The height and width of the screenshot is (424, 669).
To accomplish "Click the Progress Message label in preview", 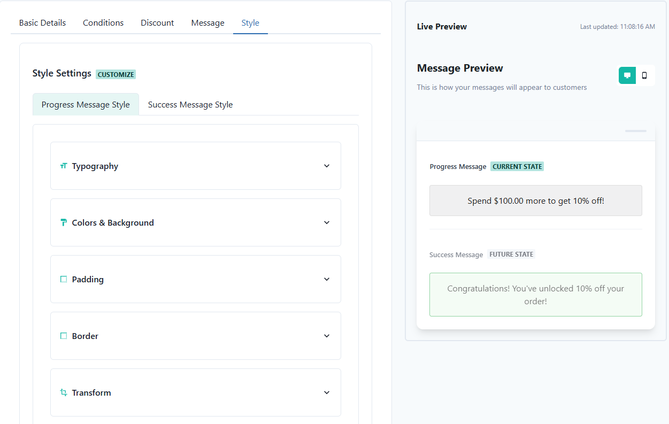I will tap(458, 167).
